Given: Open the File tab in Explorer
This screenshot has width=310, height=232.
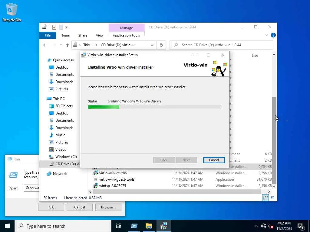Looking at the screenshot, I should click(x=48, y=35).
